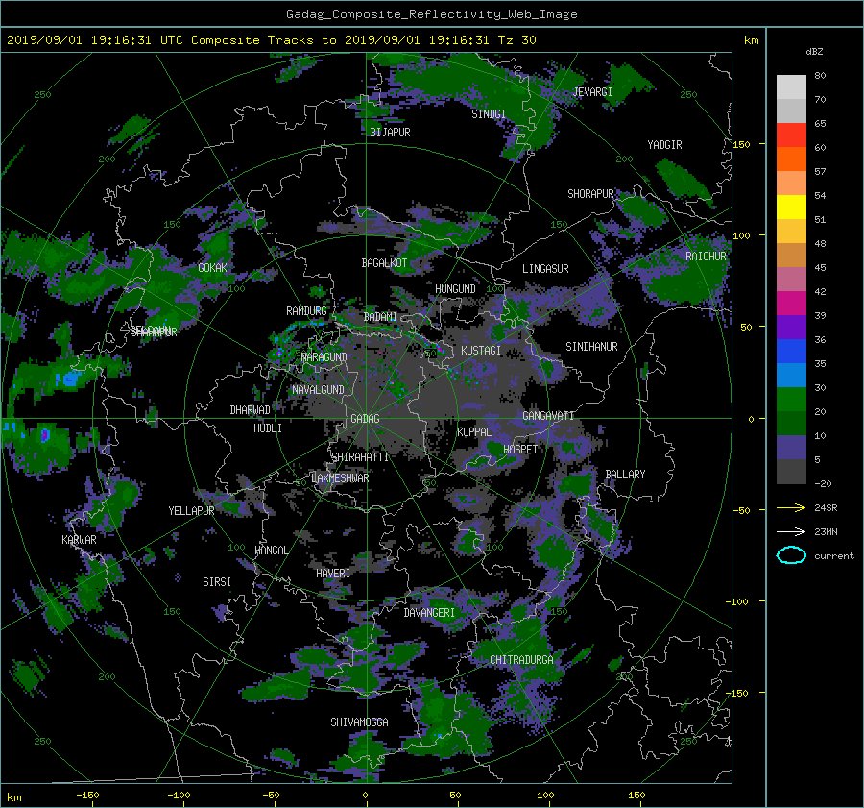Image resolution: width=864 pixels, height=808 pixels.
Task: Click the GANGAVATI city label
Action: click(548, 416)
